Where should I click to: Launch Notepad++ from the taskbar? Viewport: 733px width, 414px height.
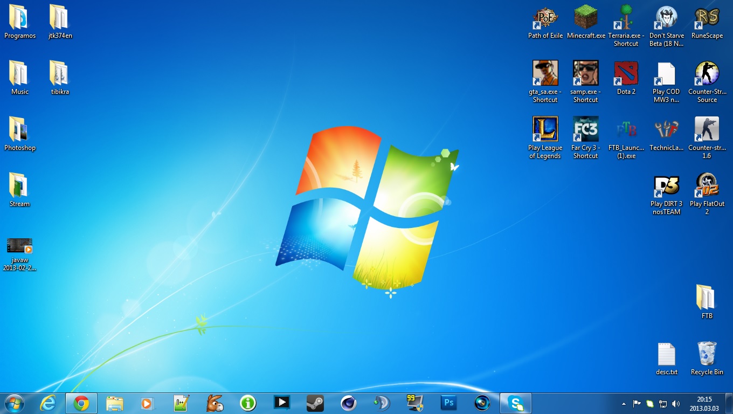[x=181, y=403]
